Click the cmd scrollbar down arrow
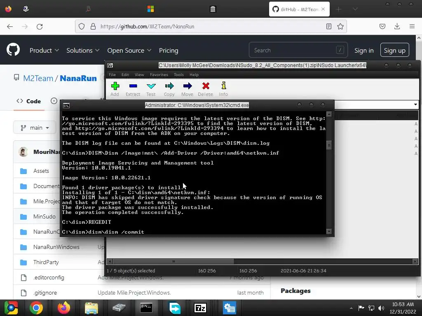 pos(329,231)
